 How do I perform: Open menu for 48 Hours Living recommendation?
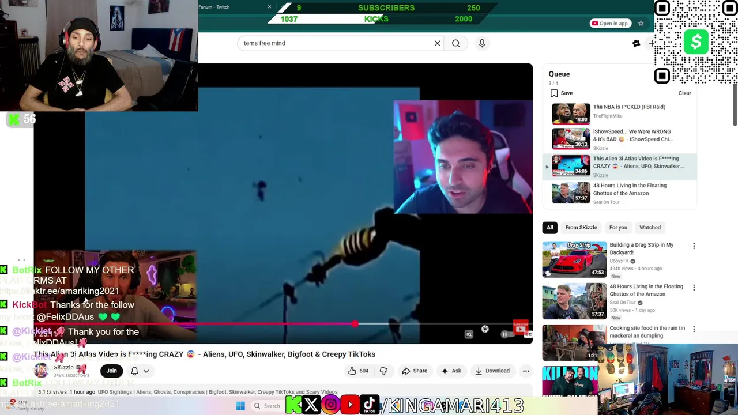(x=694, y=288)
